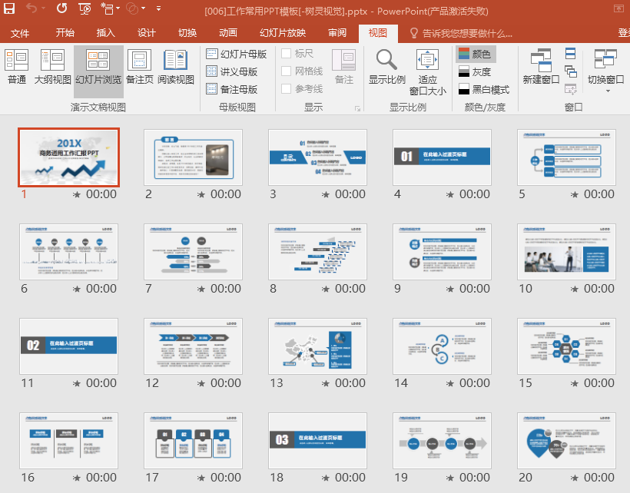The image size is (630, 493).
Task: Click the Undo arrow icon
Action: 31,8
